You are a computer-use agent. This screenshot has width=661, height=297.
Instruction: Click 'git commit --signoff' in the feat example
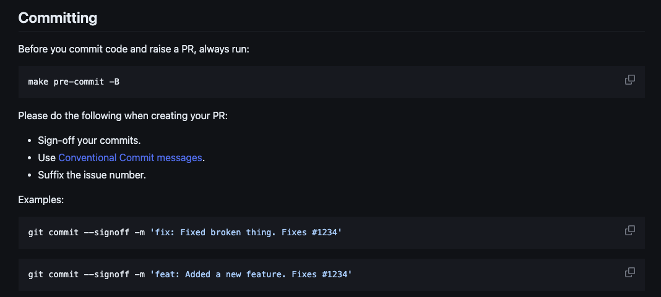click(x=79, y=274)
